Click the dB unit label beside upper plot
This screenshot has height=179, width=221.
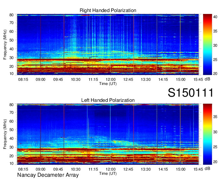tap(207, 79)
